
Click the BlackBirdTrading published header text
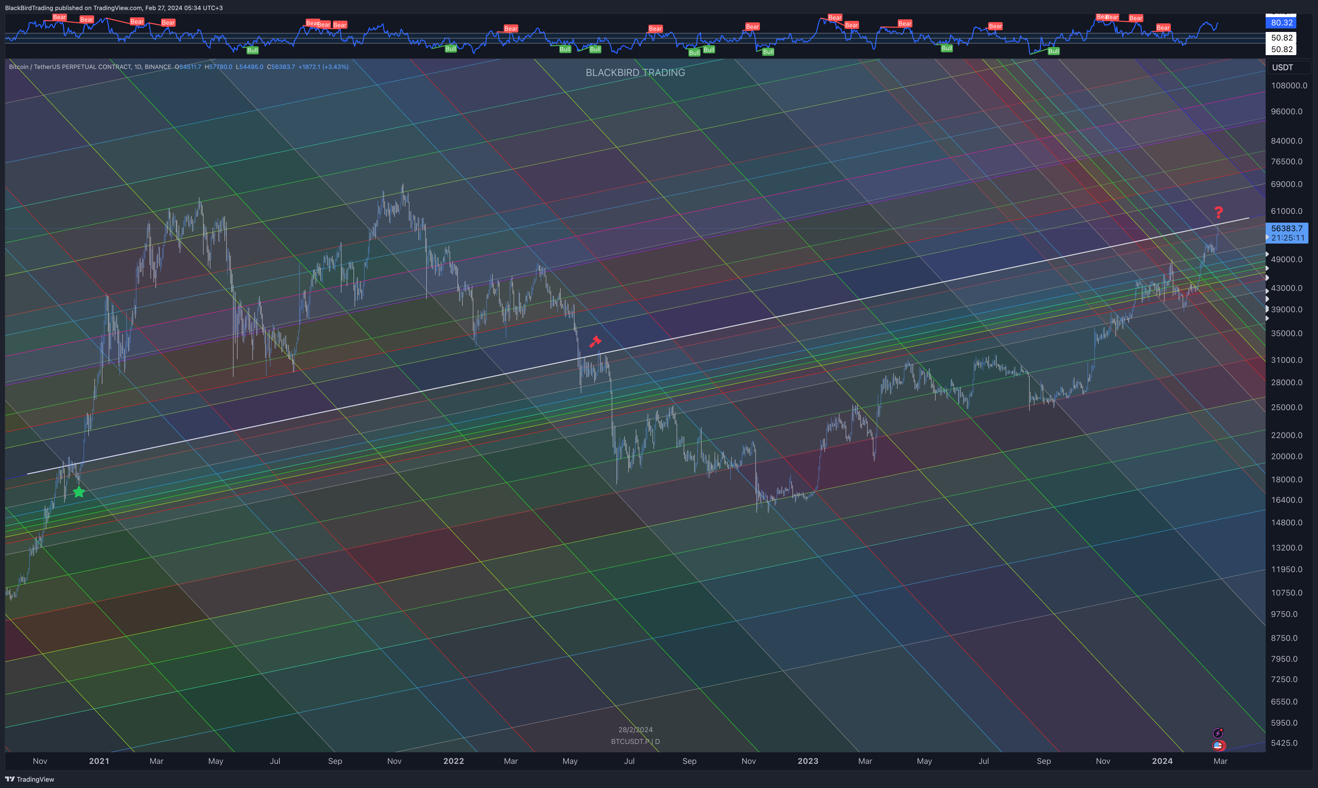click(114, 8)
